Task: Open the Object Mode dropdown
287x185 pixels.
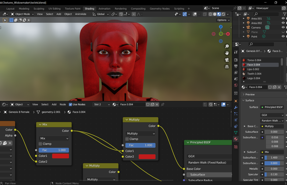Action: (x=22, y=14)
